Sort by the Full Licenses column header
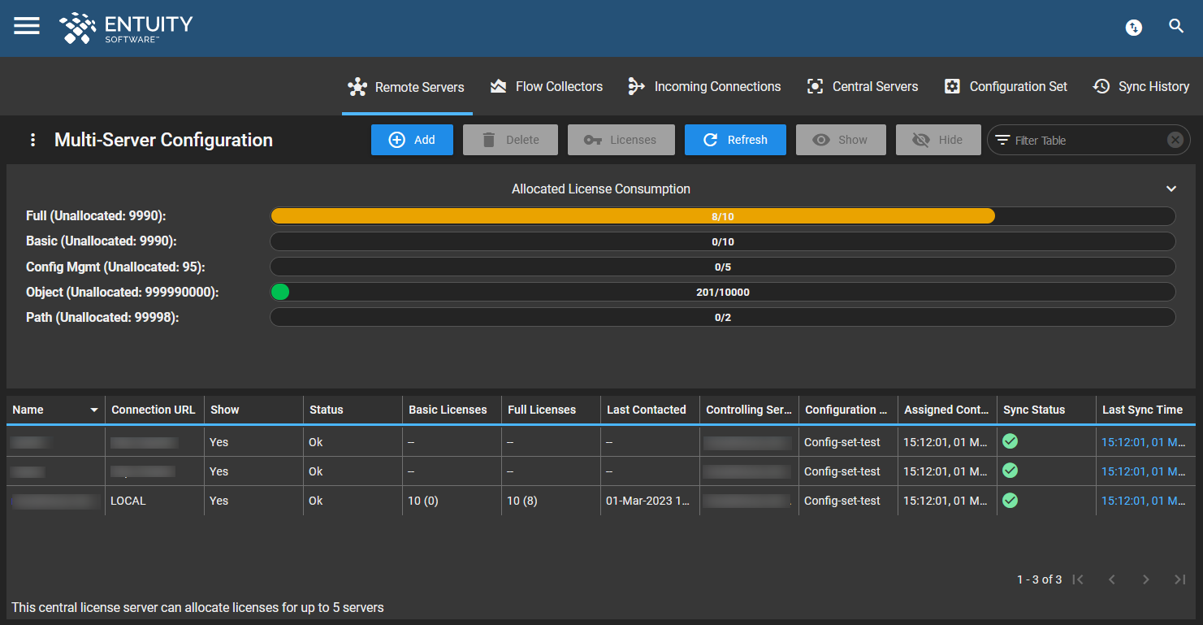Image resolution: width=1203 pixels, height=625 pixels. [x=551, y=410]
